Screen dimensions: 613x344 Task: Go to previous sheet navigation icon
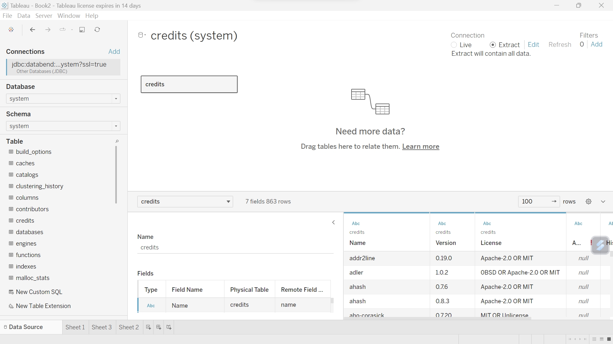575,339
